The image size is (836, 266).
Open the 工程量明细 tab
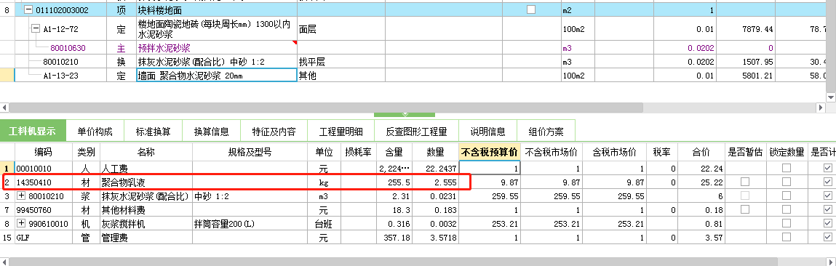tap(341, 132)
